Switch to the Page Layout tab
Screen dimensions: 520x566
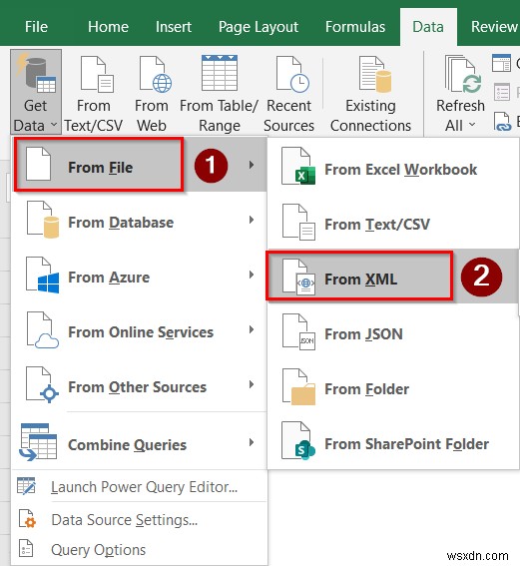[259, 27]
